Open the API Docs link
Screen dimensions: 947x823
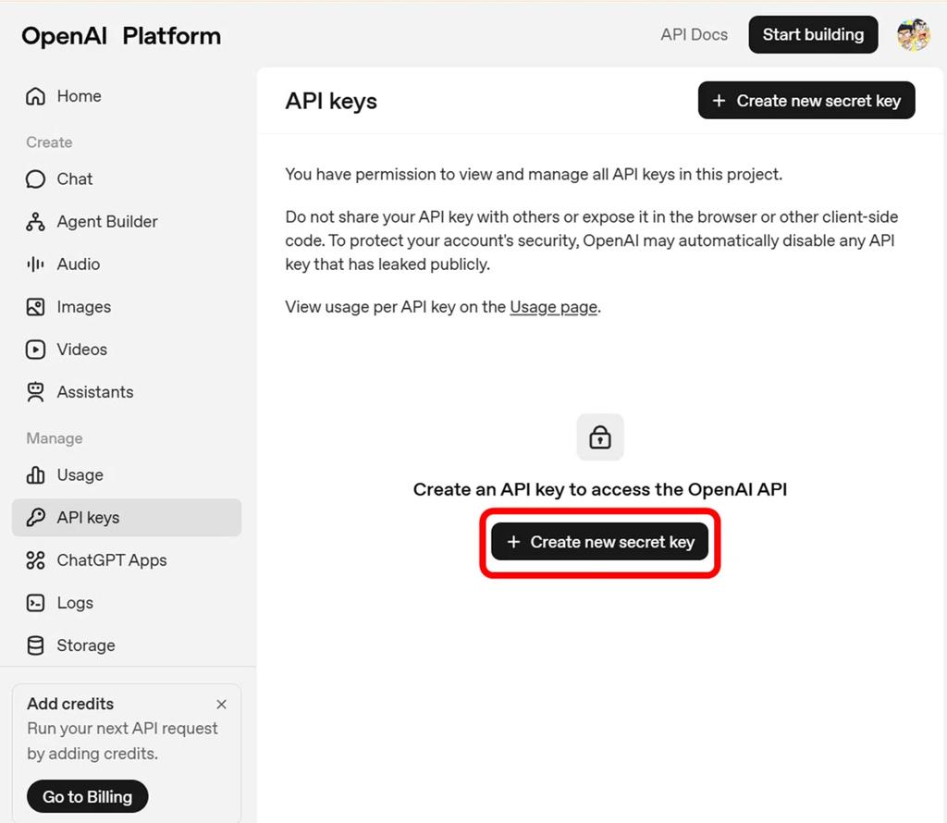694,34
